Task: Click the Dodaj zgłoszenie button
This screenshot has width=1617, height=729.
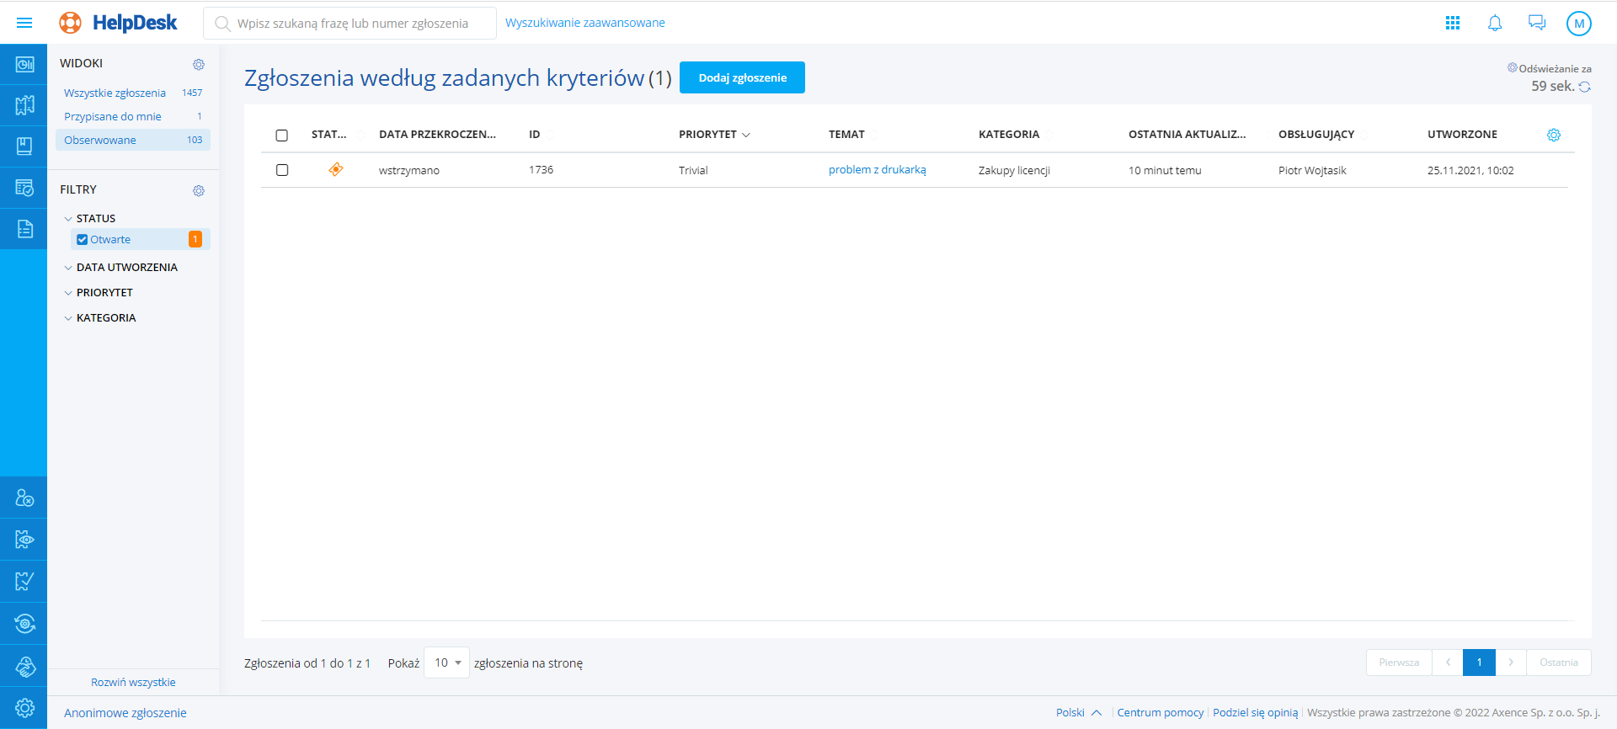Action: click(741, 77)
